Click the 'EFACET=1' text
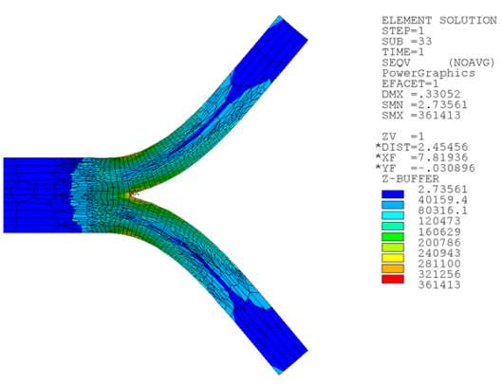 pyautogui.click(x=410, y=83)
